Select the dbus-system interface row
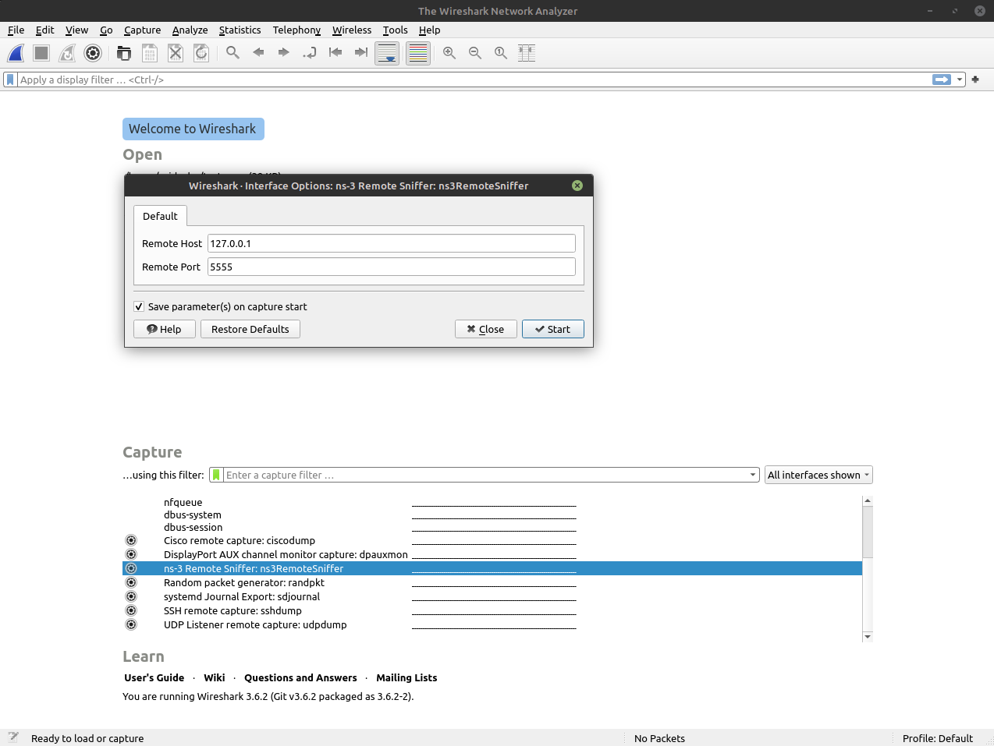The height and width of the screenshot is (746, 994). pos(492,515)
